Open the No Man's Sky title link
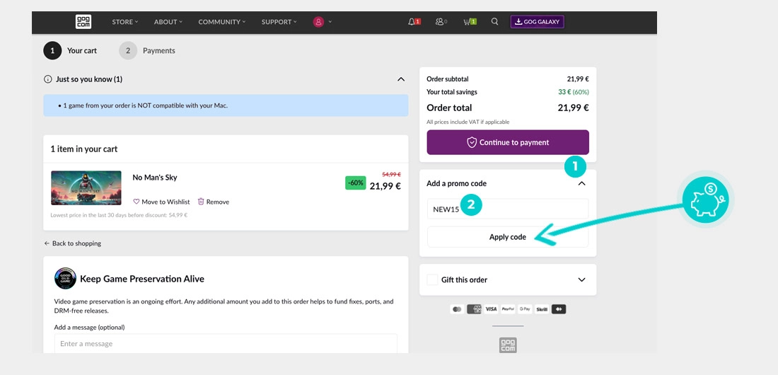778x375 pixels. click(x=155, y=178)
